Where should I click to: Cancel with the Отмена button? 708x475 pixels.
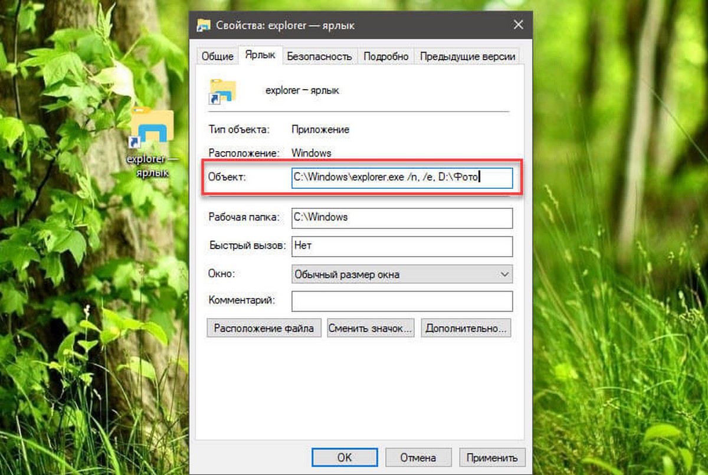(x=418, y=457)
